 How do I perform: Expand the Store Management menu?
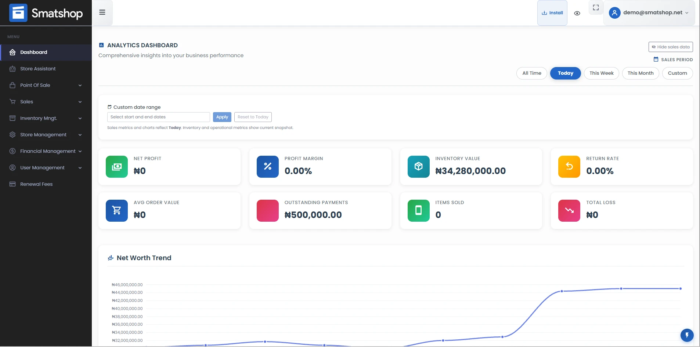[x=46, y=135]
